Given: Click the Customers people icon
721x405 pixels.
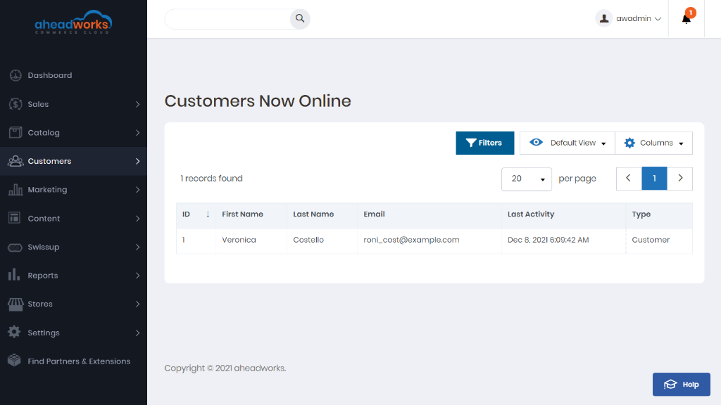Looking at the screenshot, I should (15, 161).
